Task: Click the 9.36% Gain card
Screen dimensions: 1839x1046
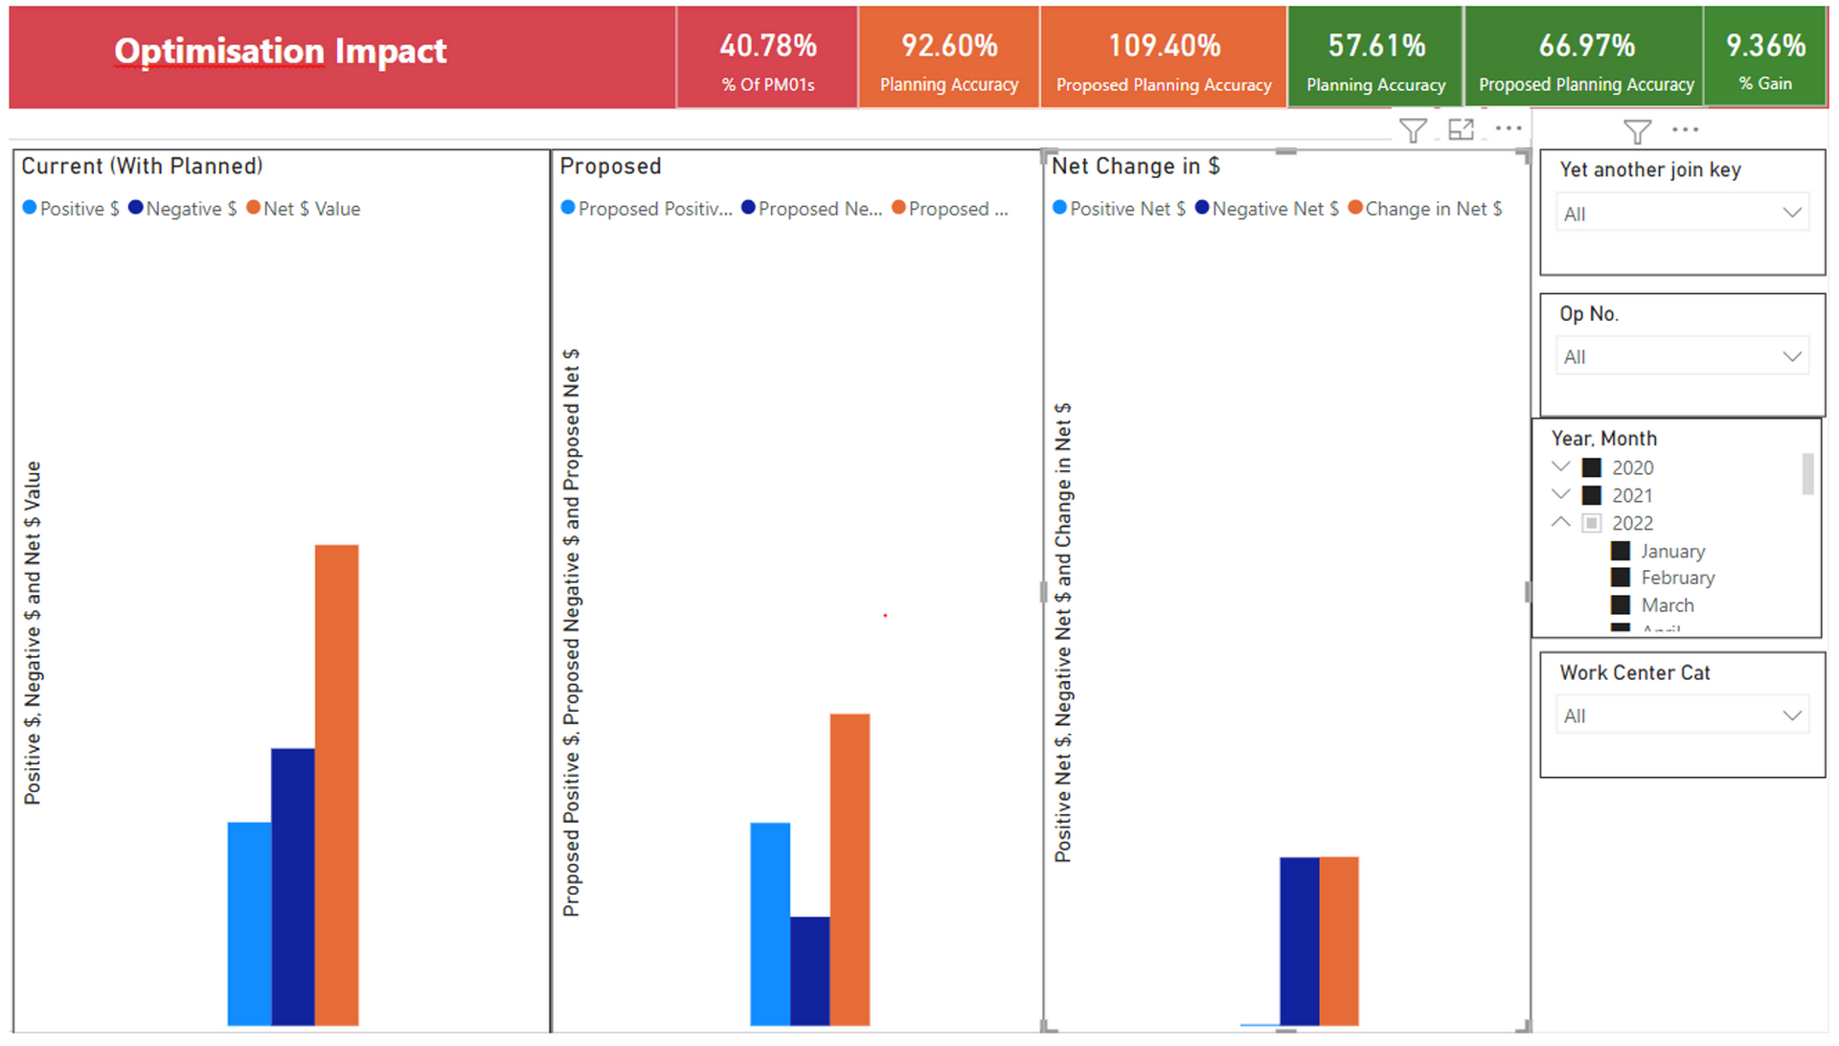Action: pyautogui.click(x=1764, y=57)
